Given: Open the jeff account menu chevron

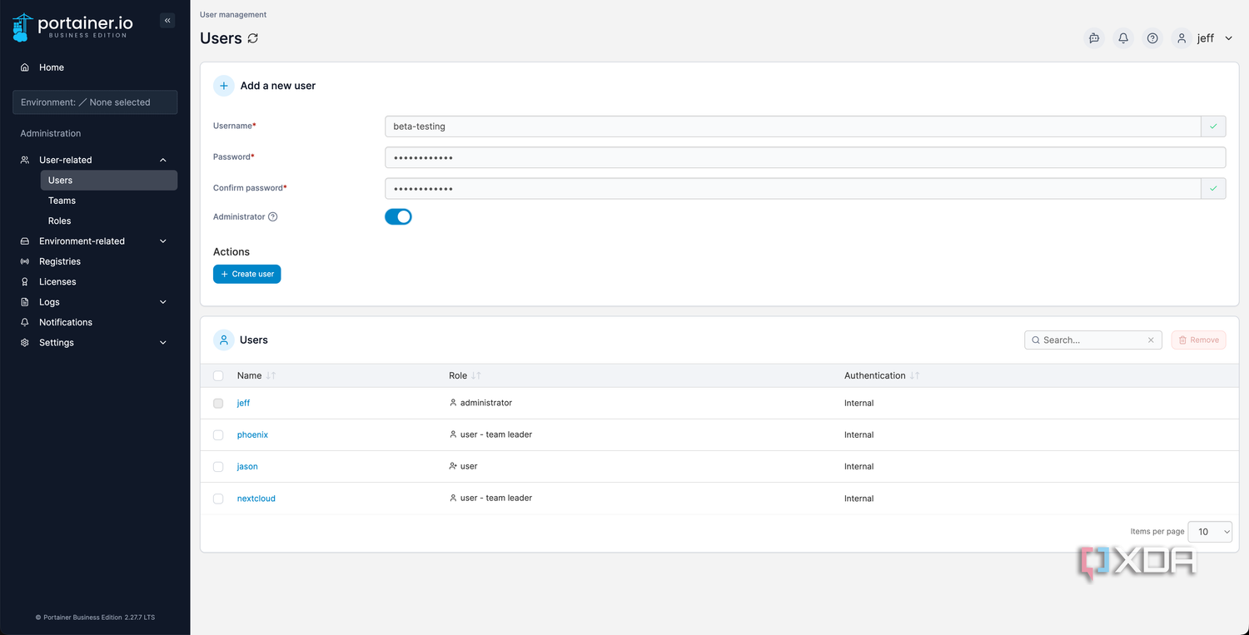Looking at the screenshot, I should pyautogui.click(x=1229, y=38).
